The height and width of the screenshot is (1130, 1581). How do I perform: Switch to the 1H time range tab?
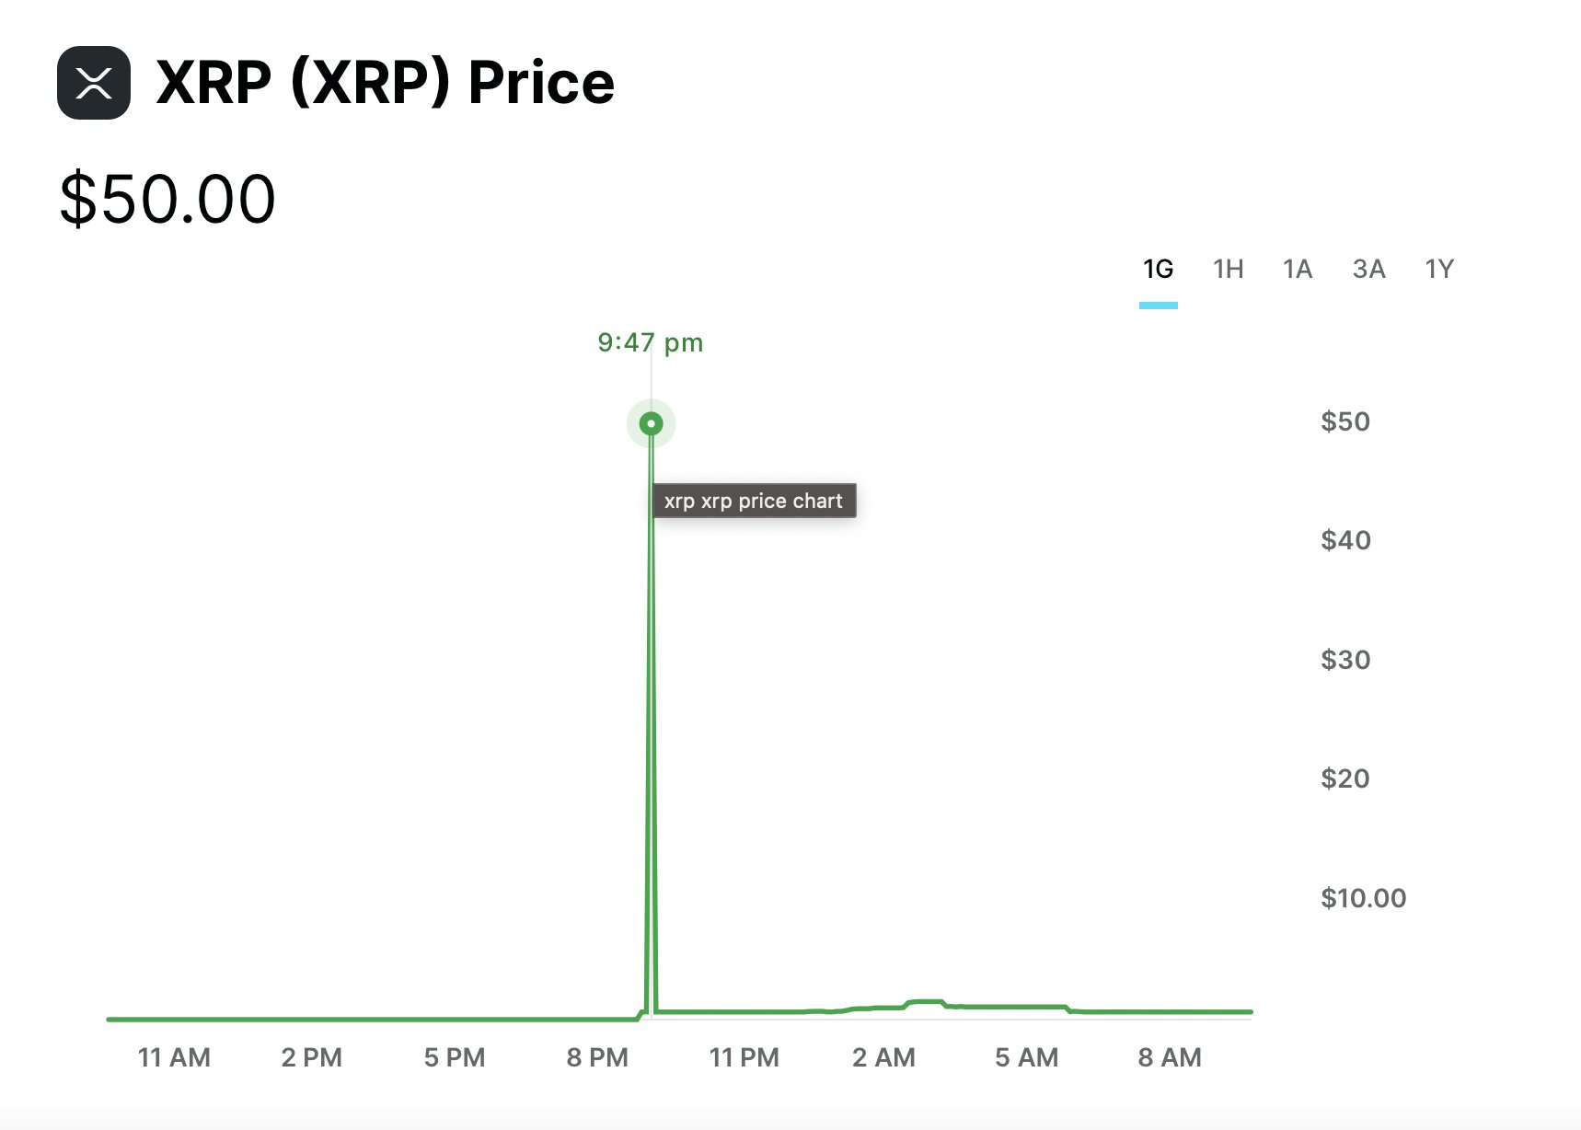(1228, 270)
